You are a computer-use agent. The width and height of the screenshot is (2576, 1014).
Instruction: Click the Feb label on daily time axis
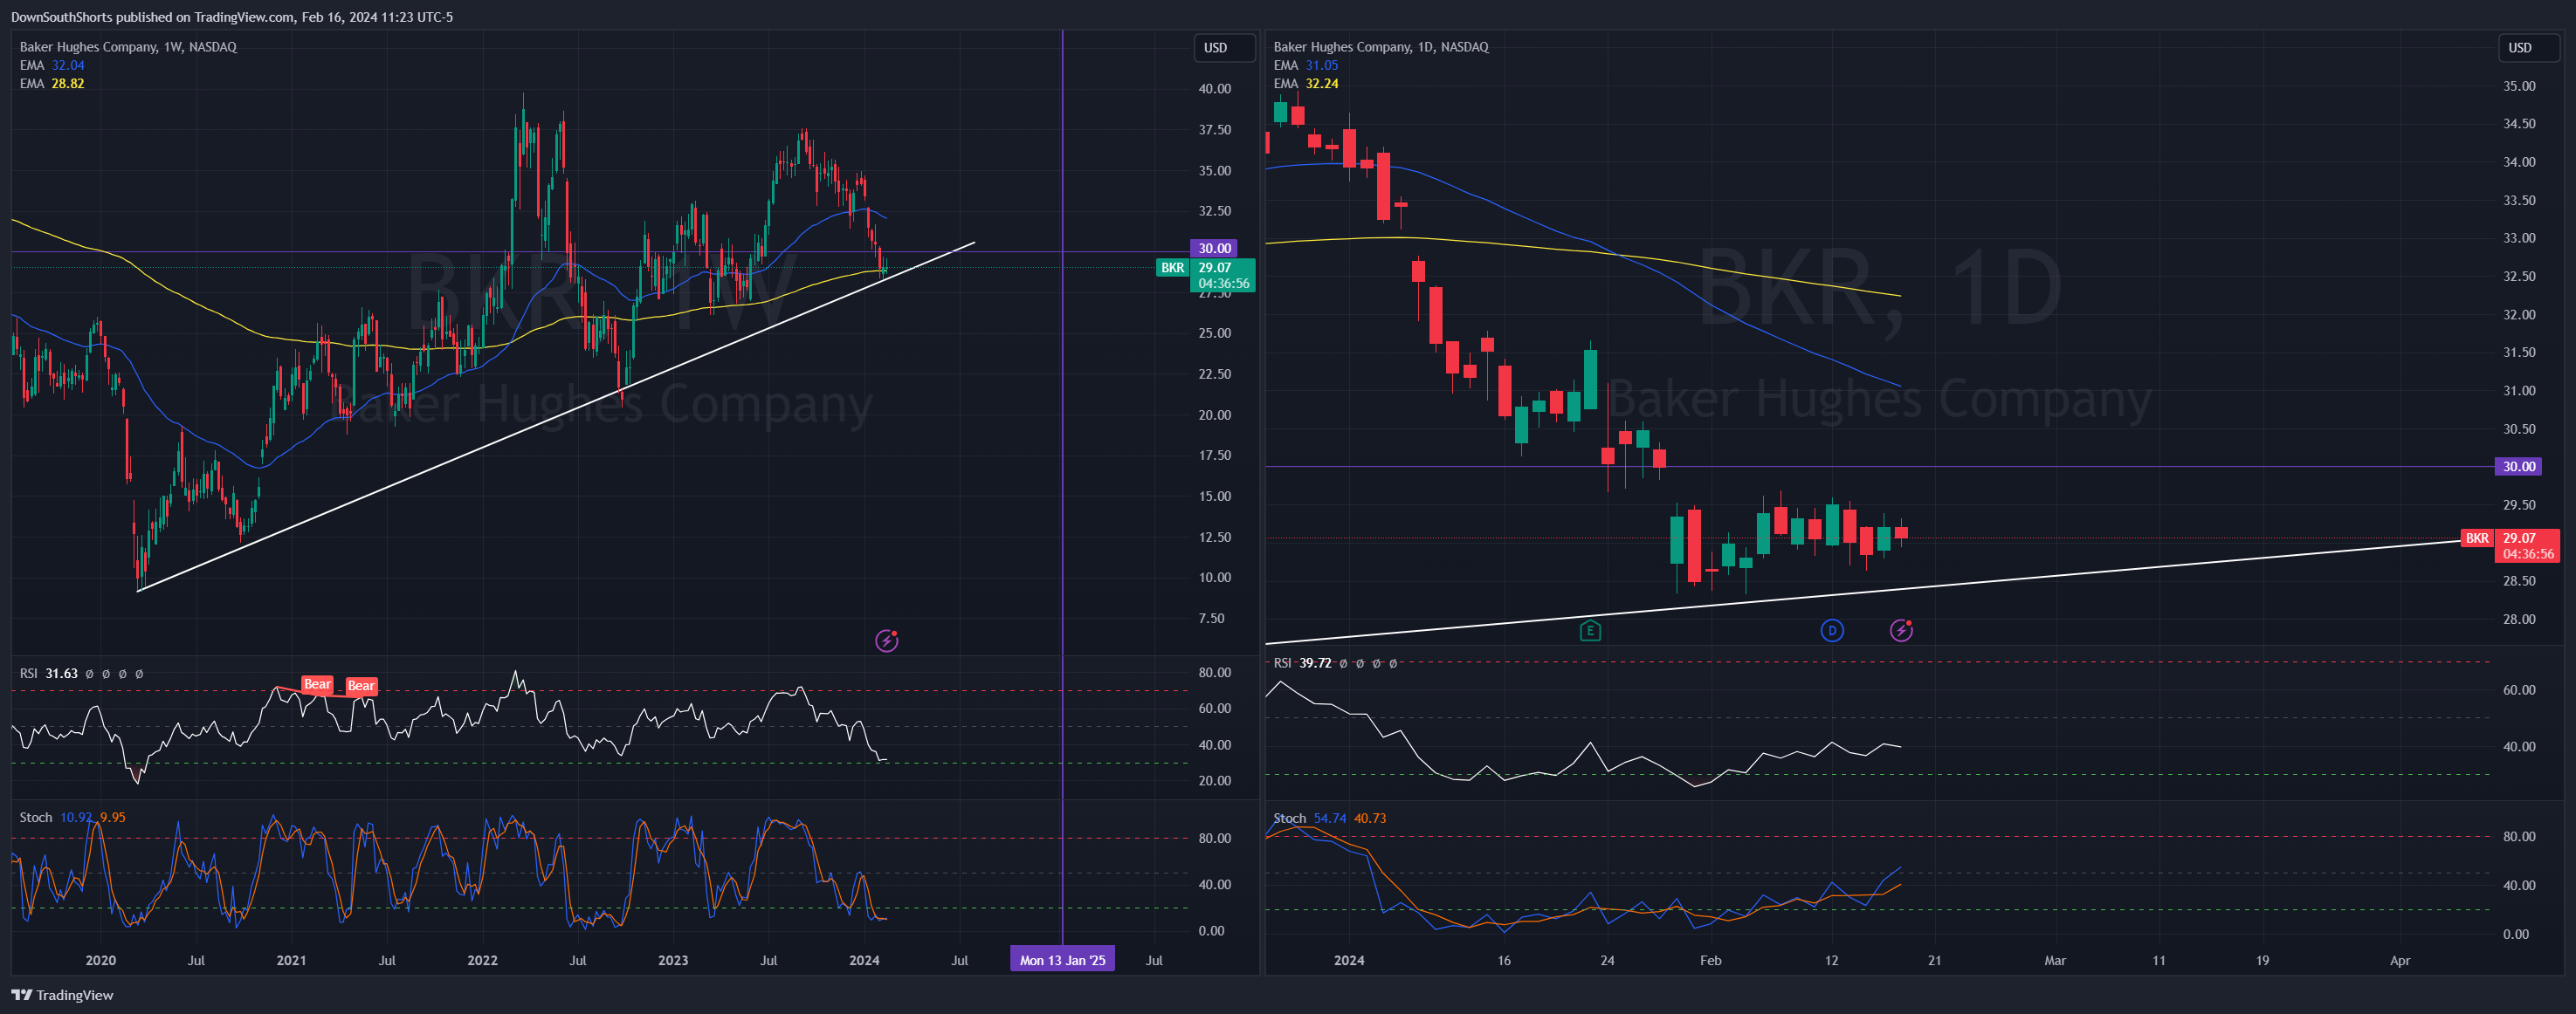1711,960
